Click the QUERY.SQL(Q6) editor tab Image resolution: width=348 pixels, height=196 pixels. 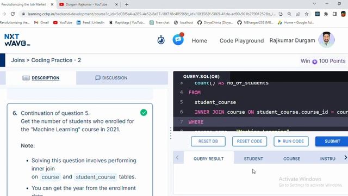[202, 76]
